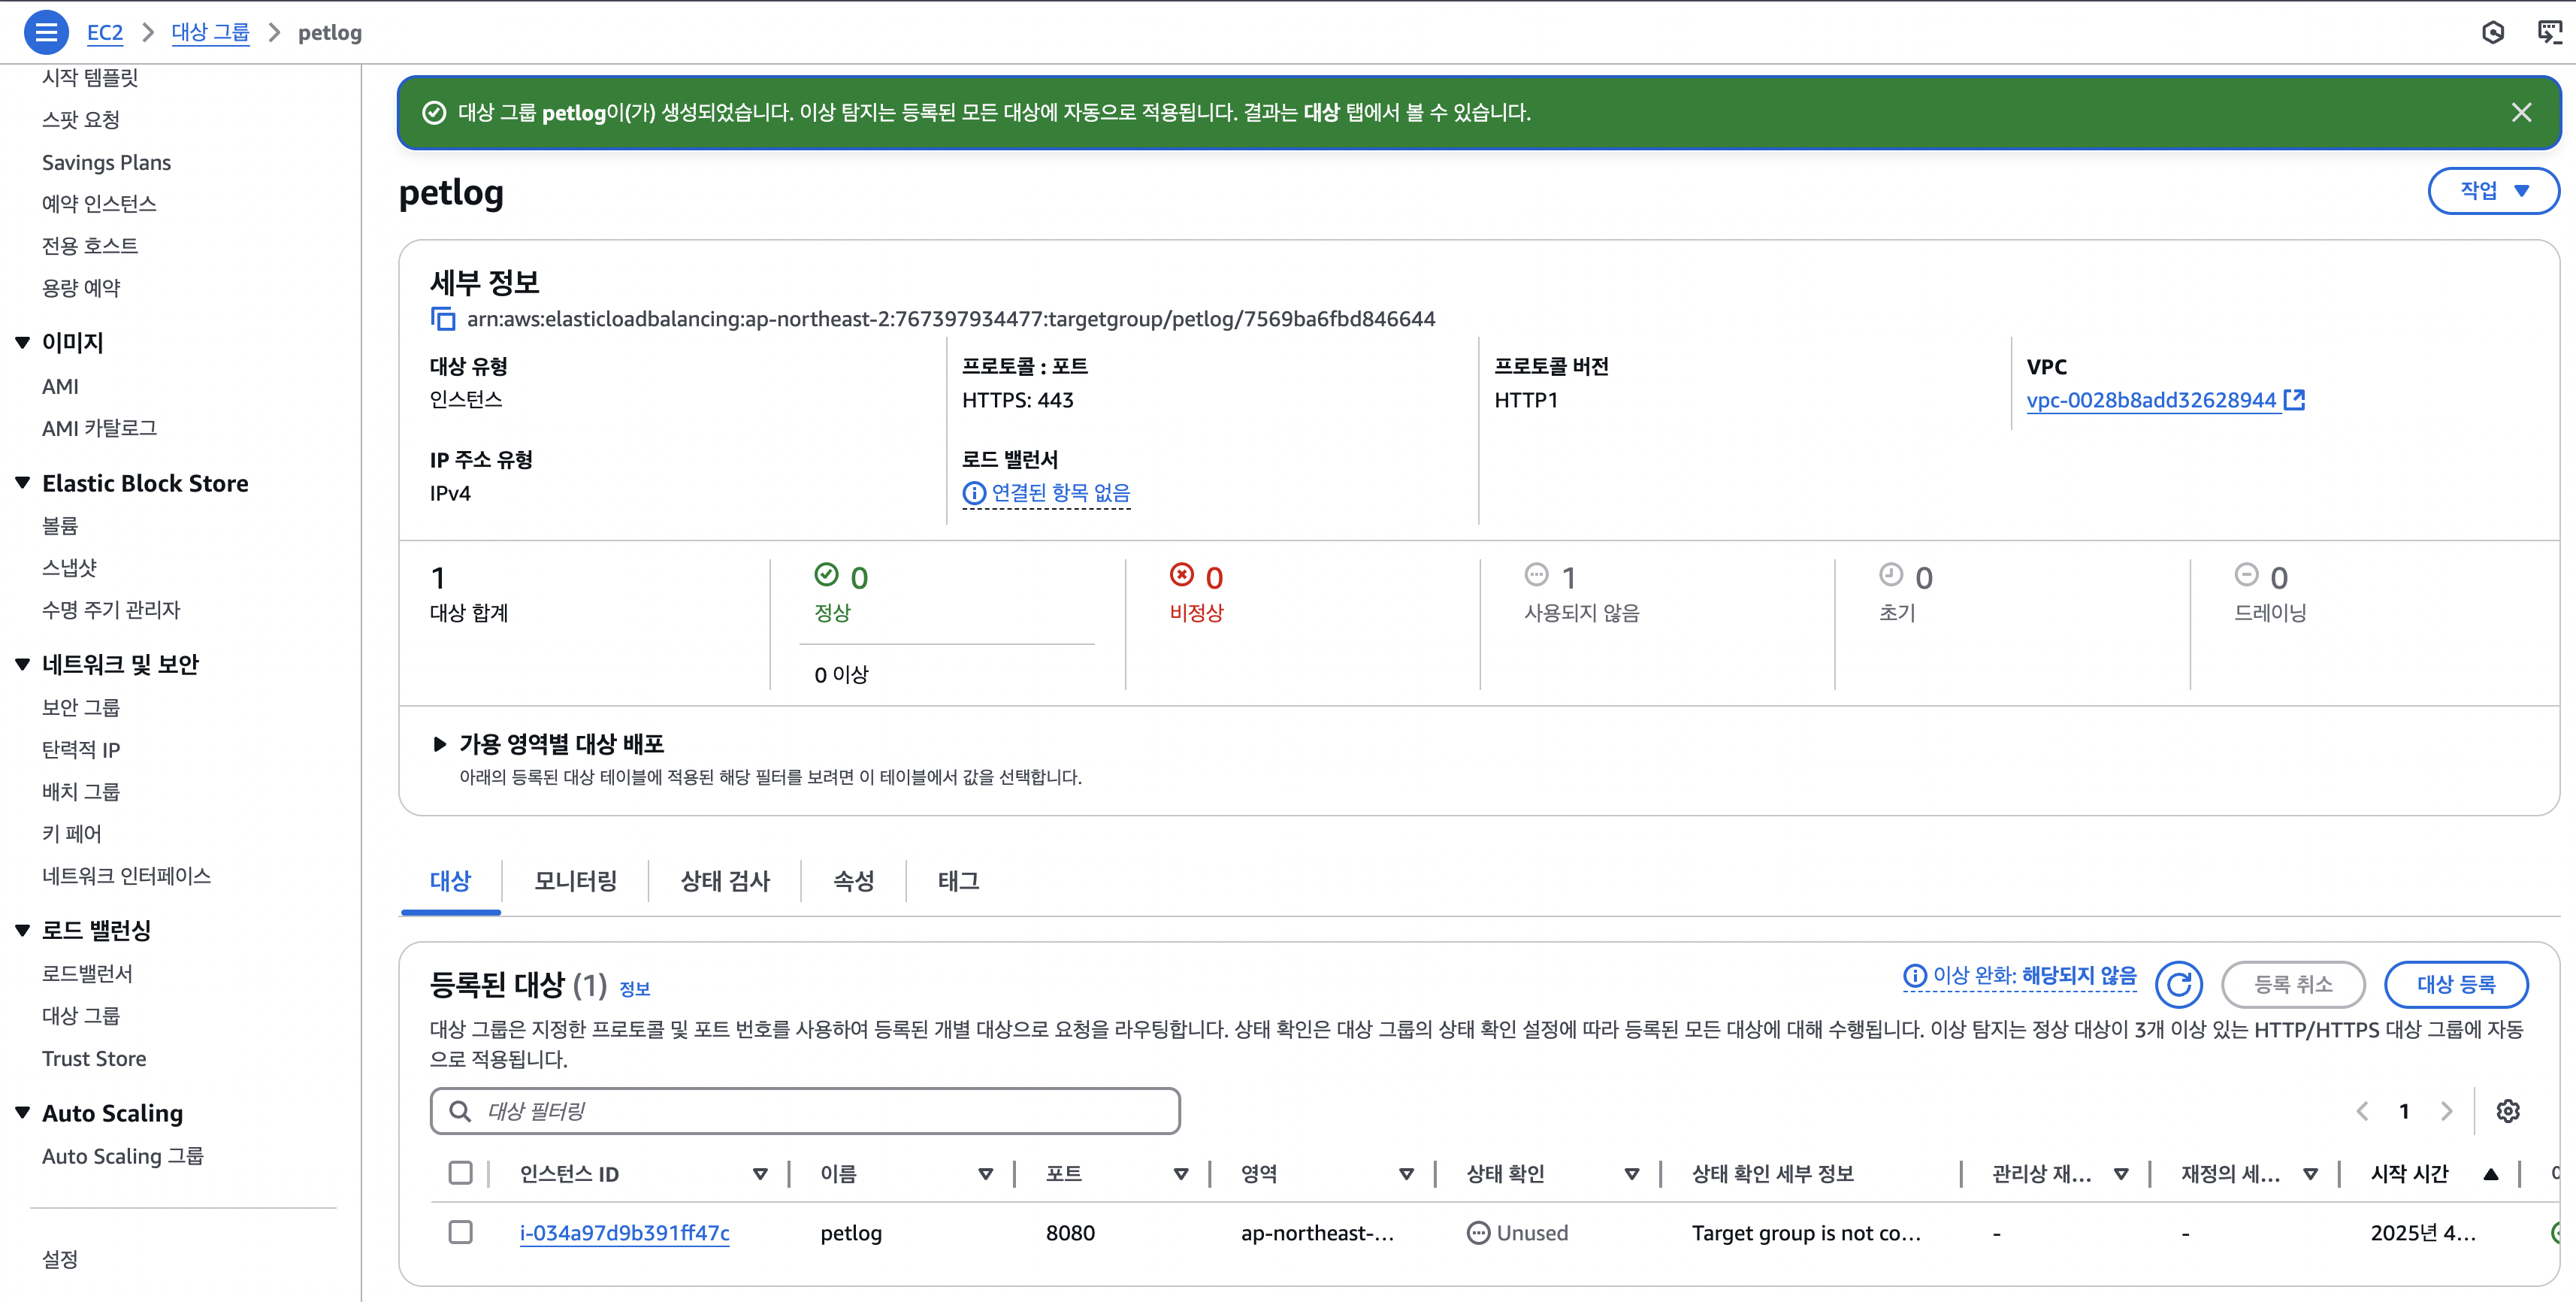
Task: Sort by 시작 시간 column arrow
Action: (x=2490, y=1174)
